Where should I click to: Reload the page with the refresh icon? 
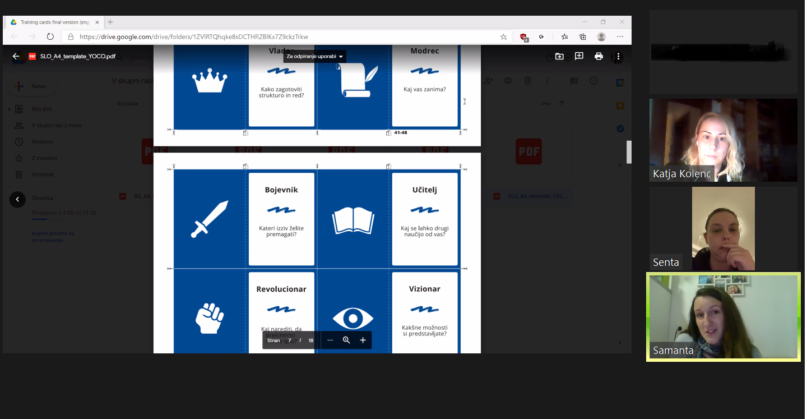pos(50,36)
